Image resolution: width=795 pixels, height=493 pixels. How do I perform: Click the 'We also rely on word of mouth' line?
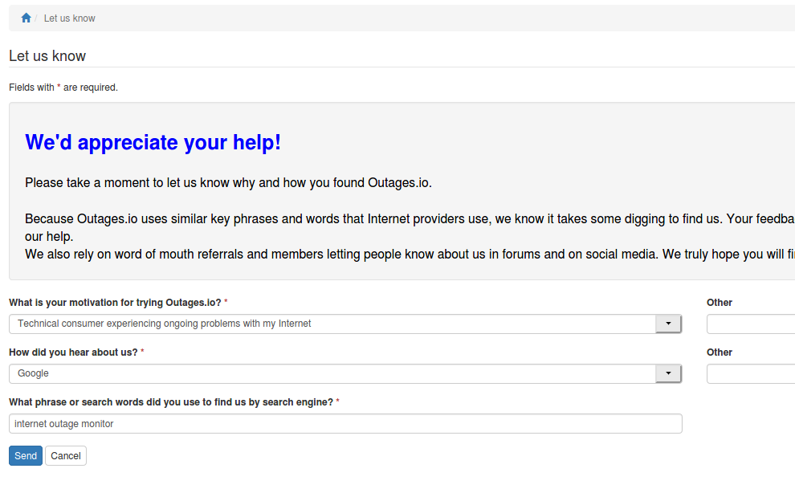pos(410,254)
